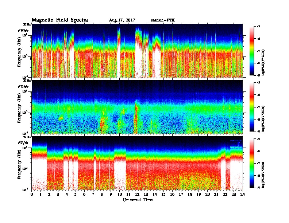
Task: Click the 16 hour tick label
Action: coord(172,195)
